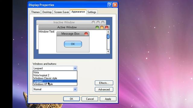Viewport: 193px width, 108px height.
Task: Choose Vista Inspirat 2 style
Action: click(x=55, y=75)
